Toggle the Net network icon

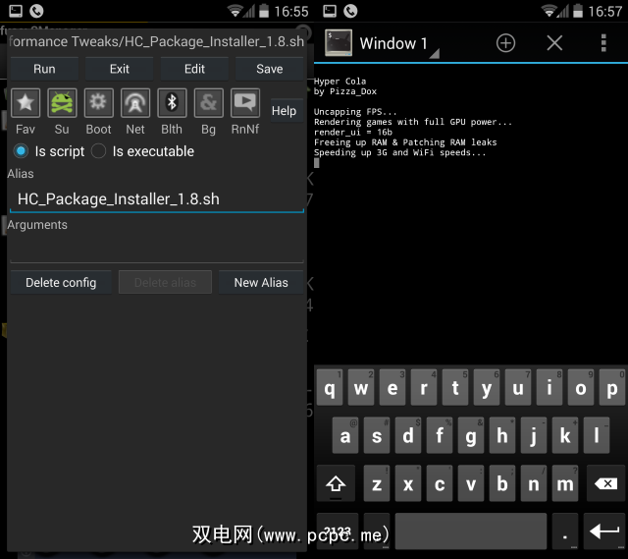(x=135, y=103)
